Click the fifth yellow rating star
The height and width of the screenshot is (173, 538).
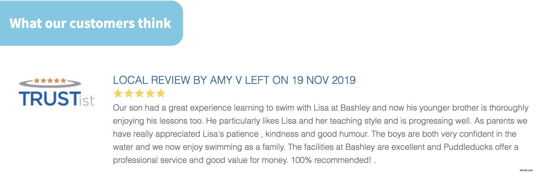pos(161,93)
